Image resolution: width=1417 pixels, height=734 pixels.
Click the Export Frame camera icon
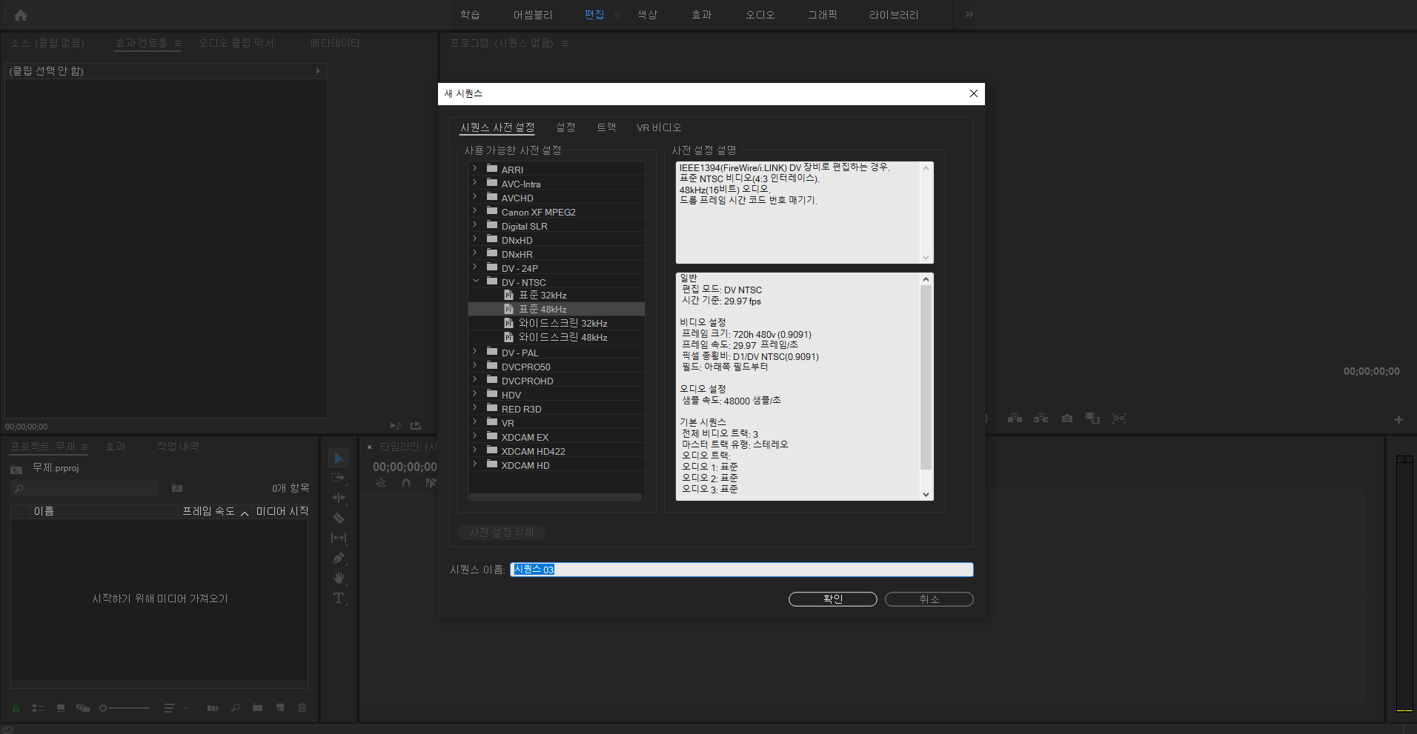1067,418
